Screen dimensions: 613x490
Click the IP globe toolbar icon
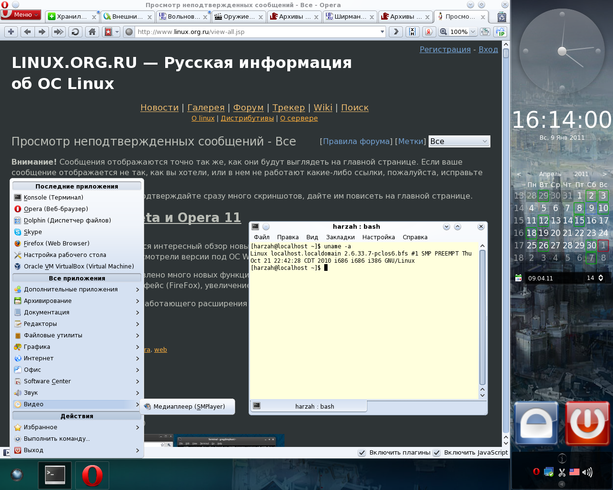(x=501, y=32)
